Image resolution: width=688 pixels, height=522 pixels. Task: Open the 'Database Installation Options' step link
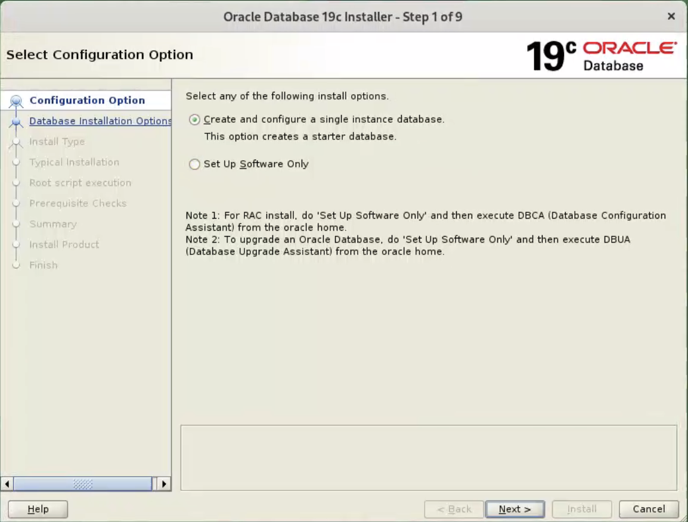pyautogui.click(x=100, y=121)
